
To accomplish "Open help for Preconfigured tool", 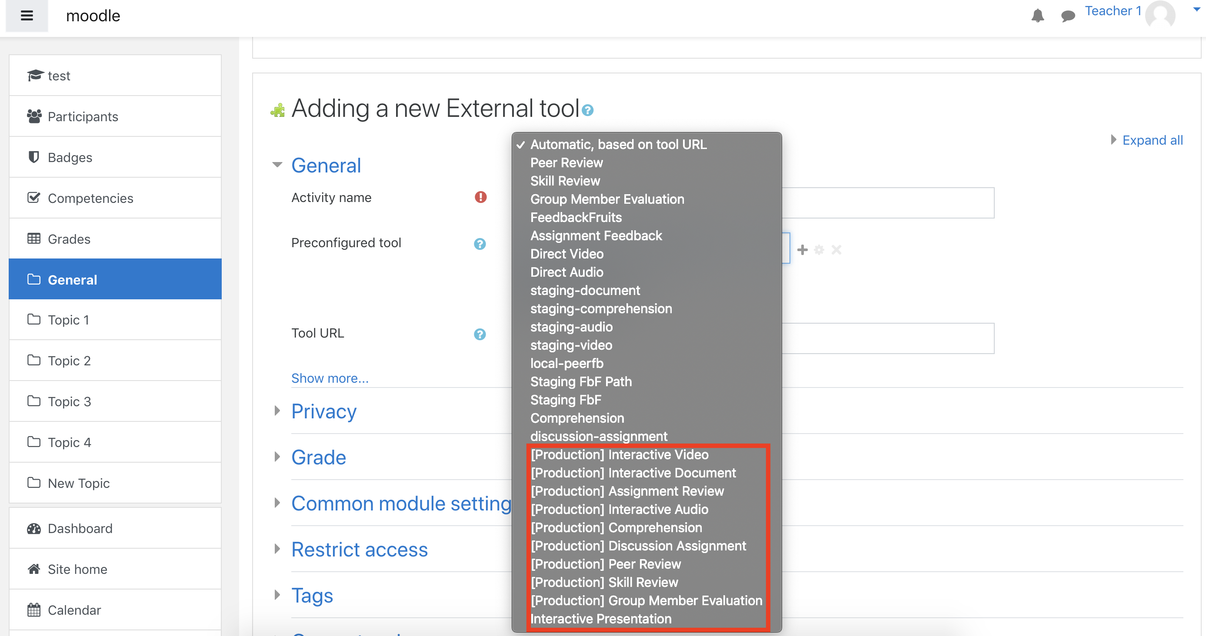I will 480,244.
